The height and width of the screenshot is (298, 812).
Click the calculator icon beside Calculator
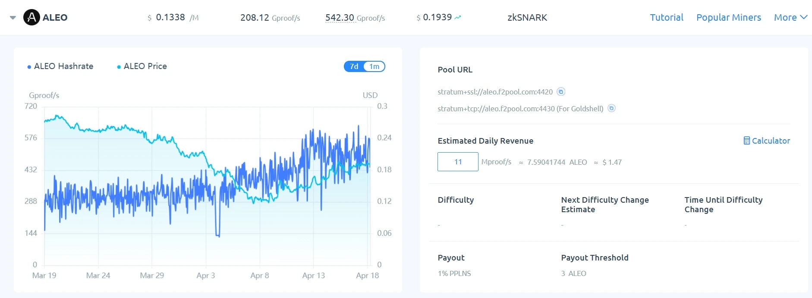747,141
